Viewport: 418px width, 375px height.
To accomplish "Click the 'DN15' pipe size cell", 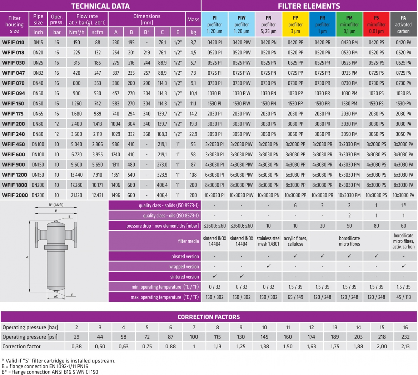I will pos(38,43).
